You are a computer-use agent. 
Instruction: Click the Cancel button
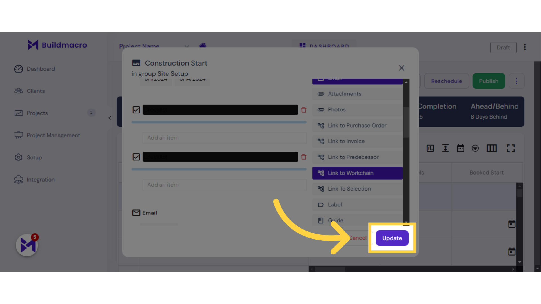pyautogui.click(x=358, y=238)
